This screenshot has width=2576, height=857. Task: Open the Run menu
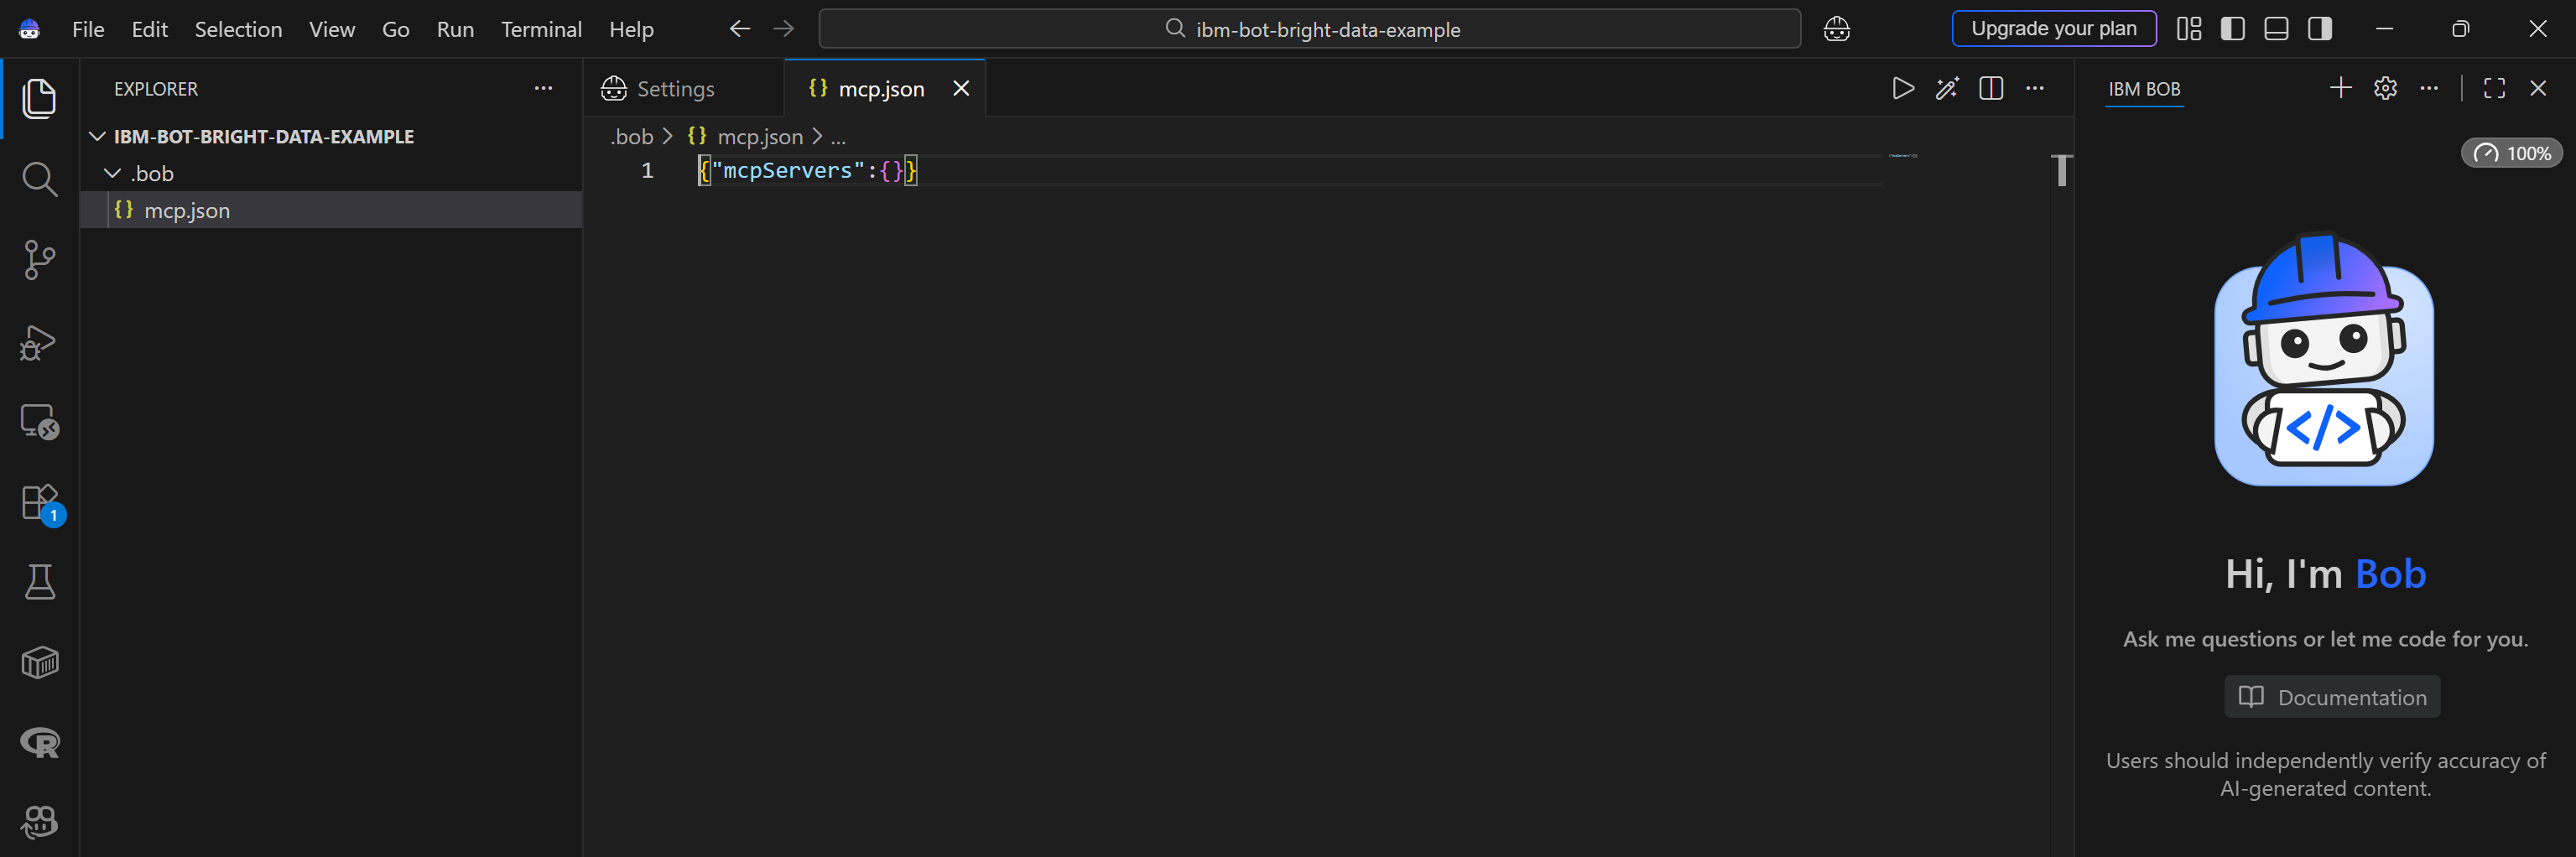click(x=455, y=29)
